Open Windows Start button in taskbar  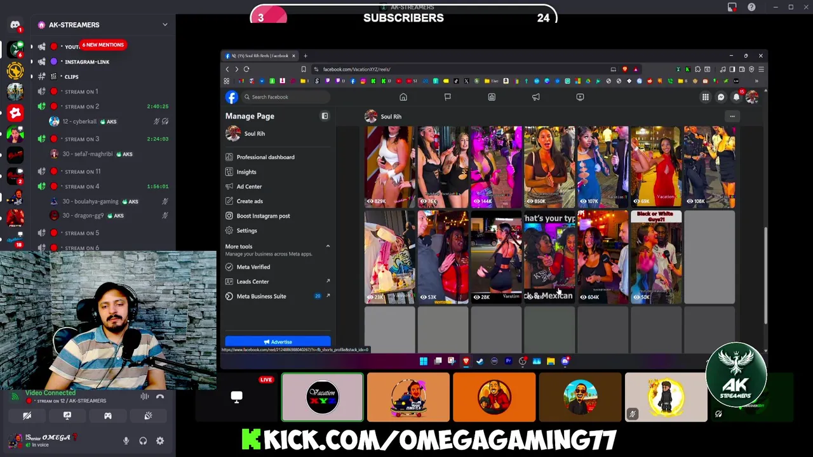[424, 361]
